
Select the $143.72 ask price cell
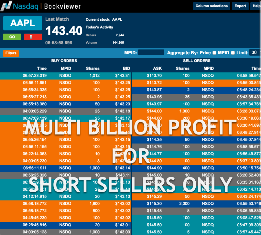point(154,83)
